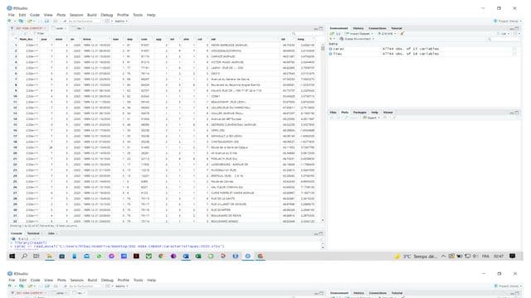531x298 pixels.
Task: Open Session menu in upper RStudio window
Action: (x=76, y=15)
